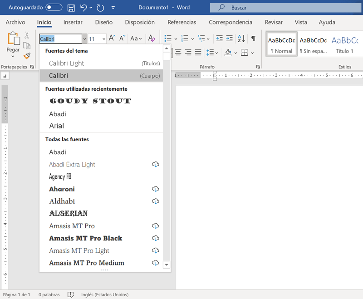Apply the Título 1 style
The width and height of the screenshot is (363, 299).
click(x=345, y=44)
